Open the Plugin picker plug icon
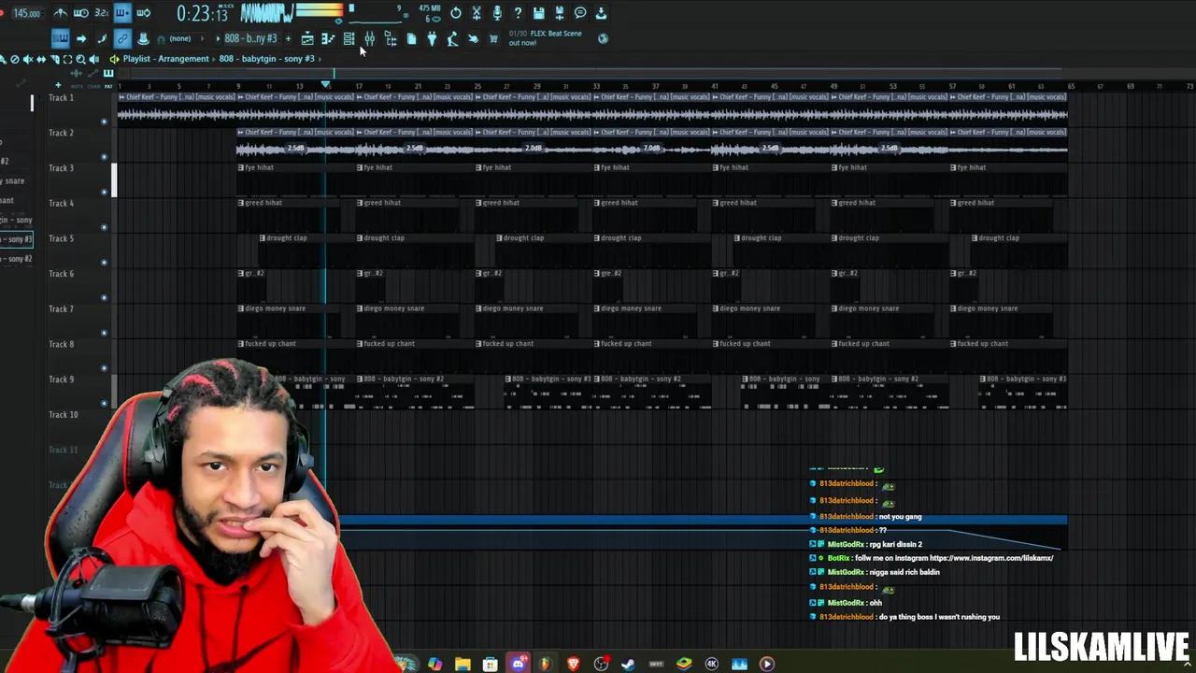The width and height of the screenshot is (1196, 673). [x=432, y=38]
